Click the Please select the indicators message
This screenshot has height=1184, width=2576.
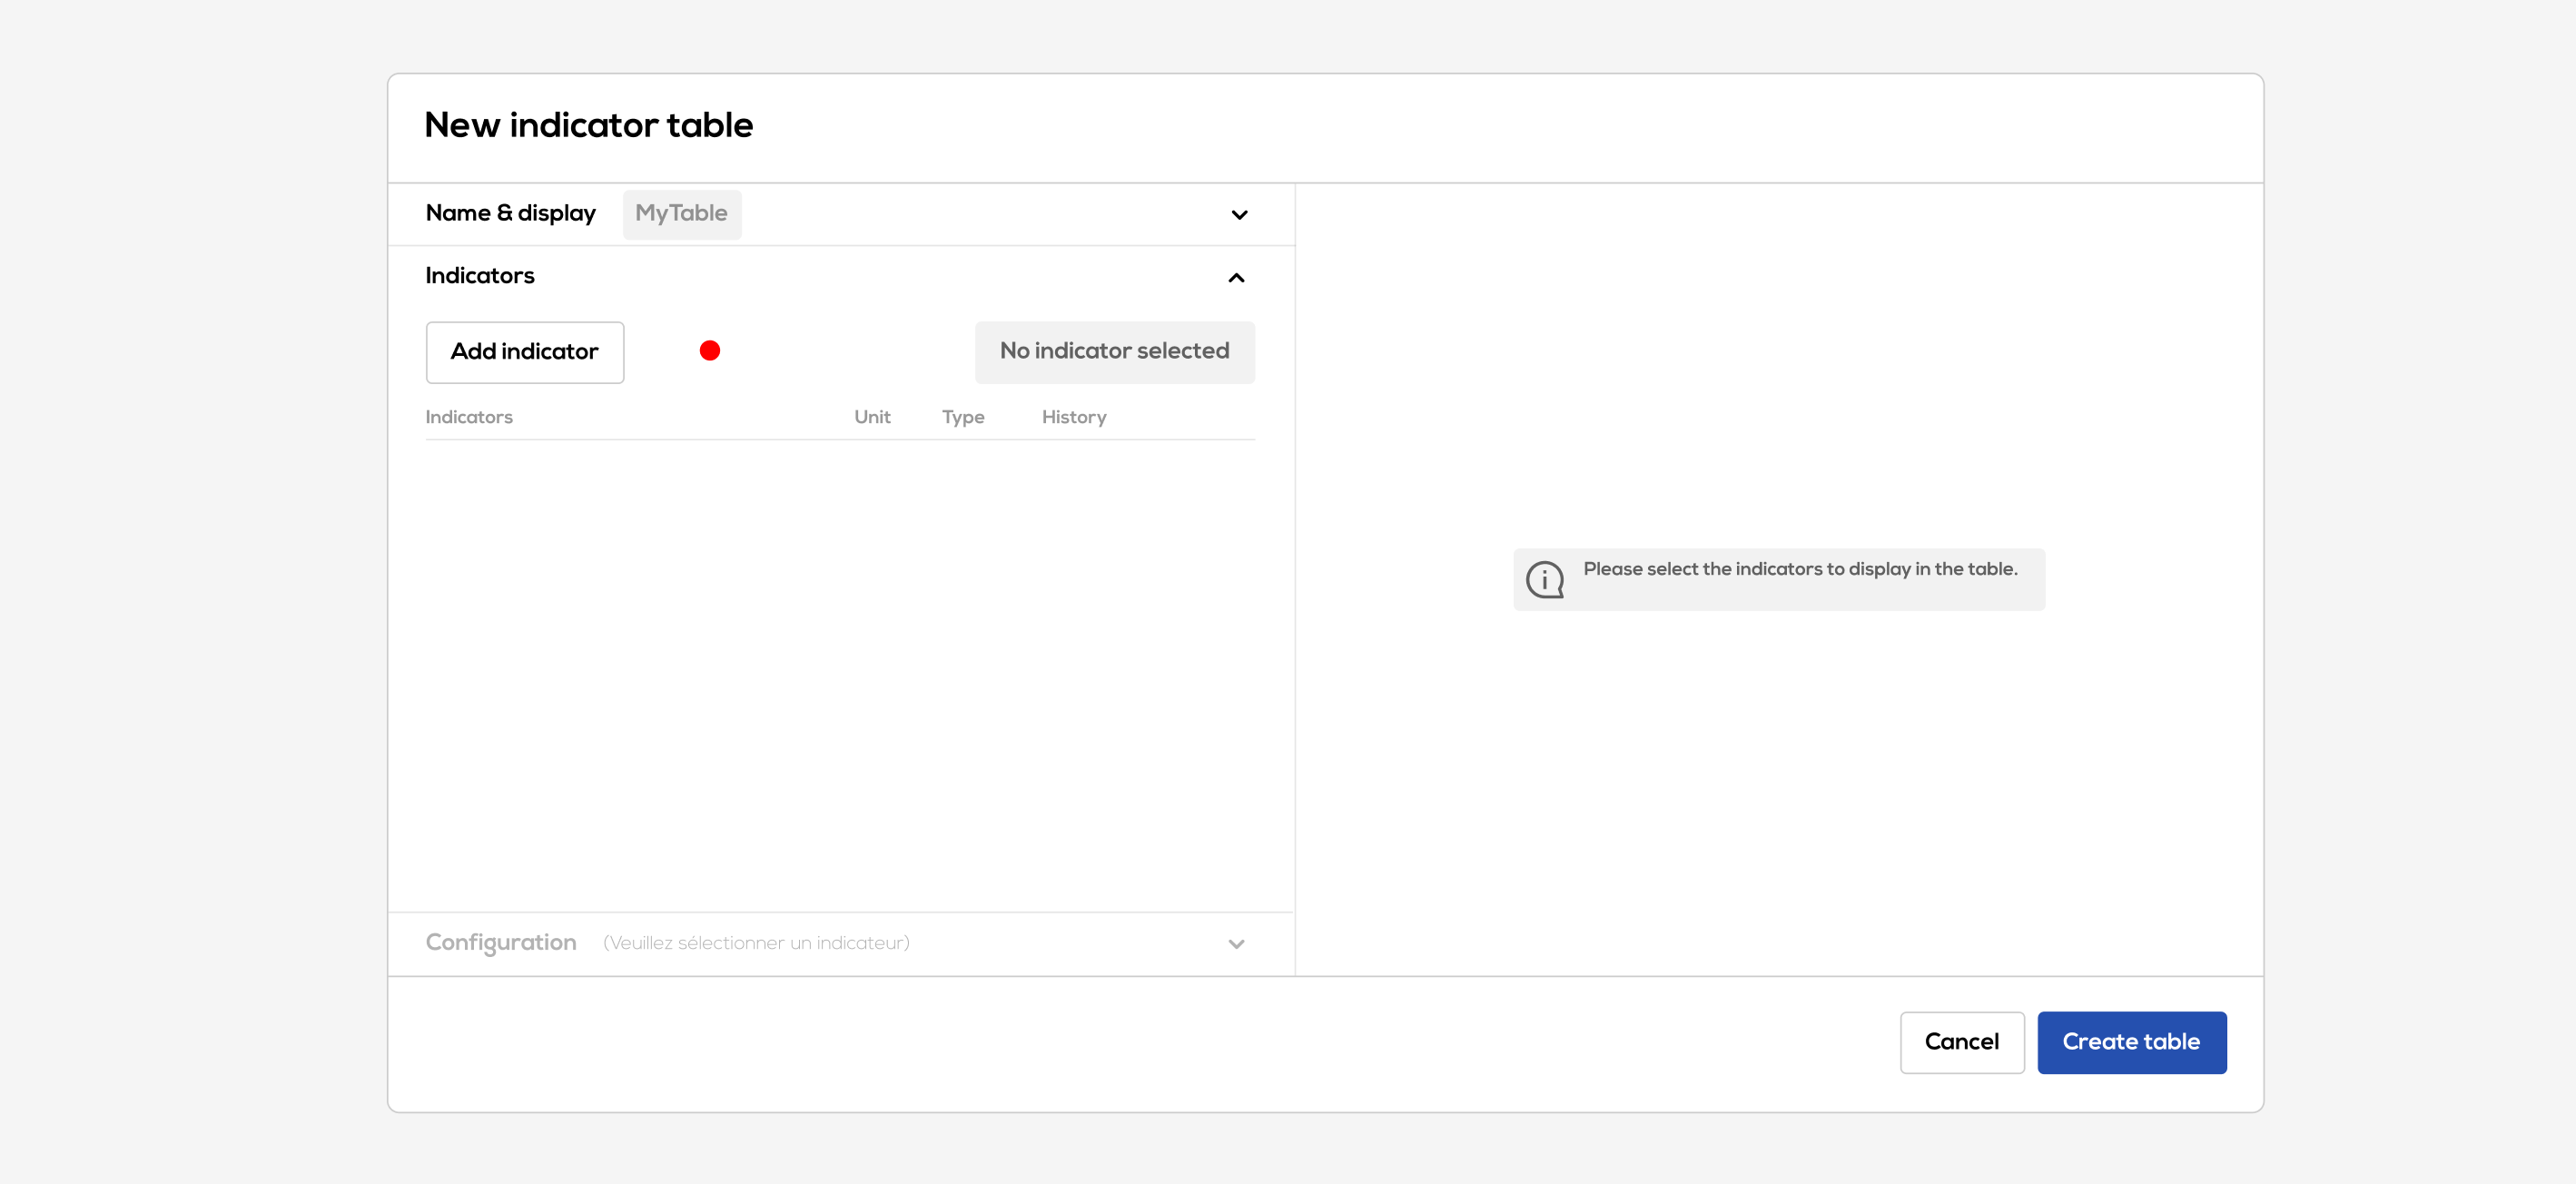point(1800,569)
